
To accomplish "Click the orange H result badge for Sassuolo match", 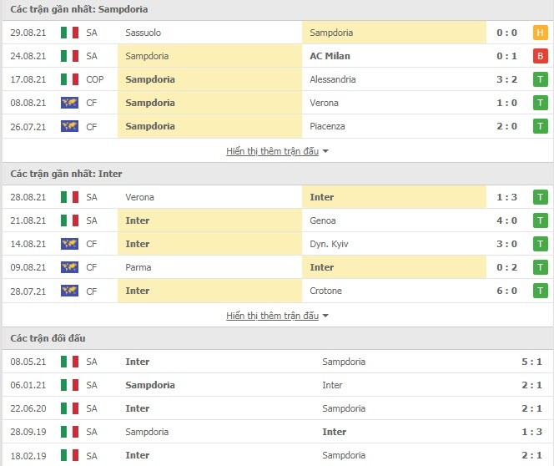I will coord(540,33).
